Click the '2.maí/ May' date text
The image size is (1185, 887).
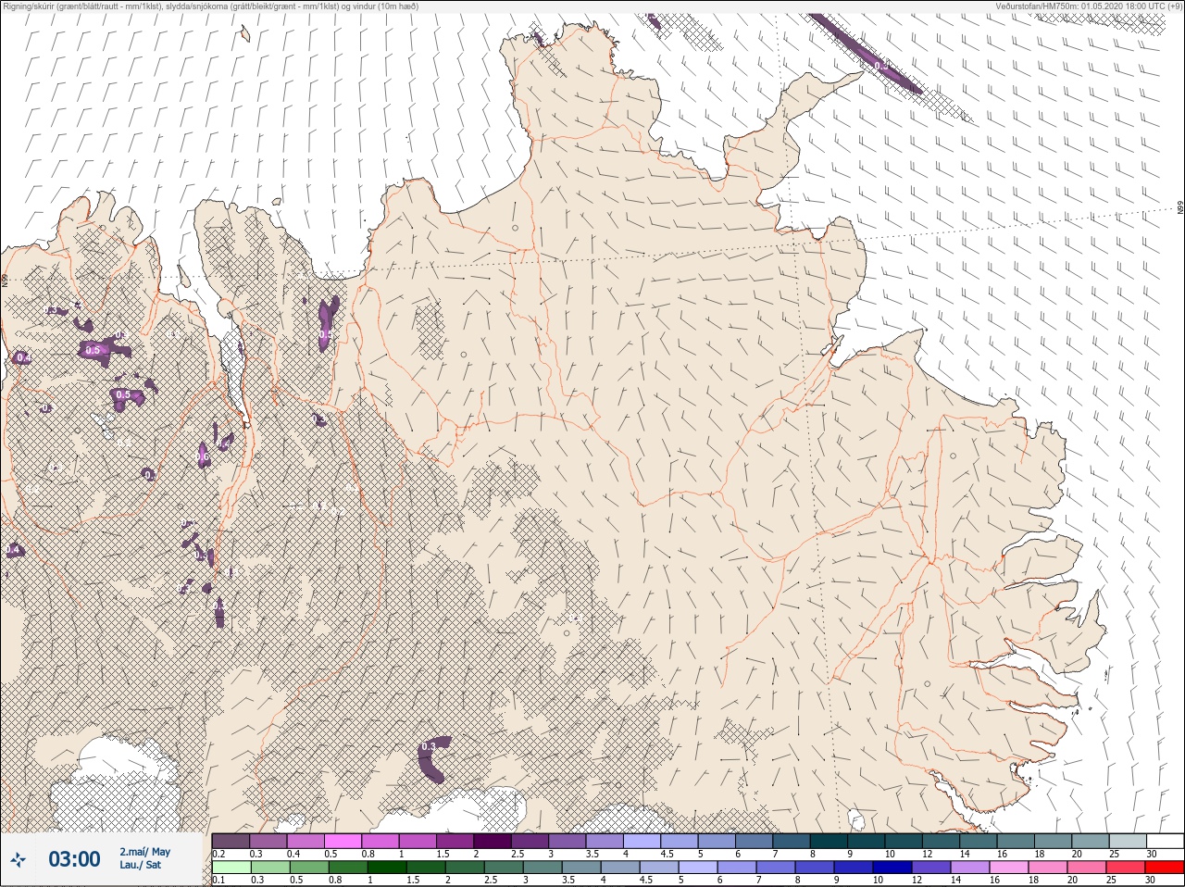click(x=144, y=852)
